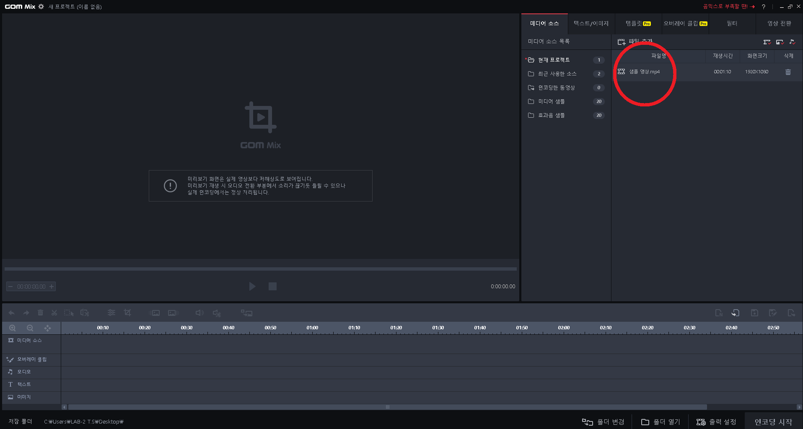Click the redo arrow in the timeline toolbar
803x429 pixels.
(x=26, y=313)
